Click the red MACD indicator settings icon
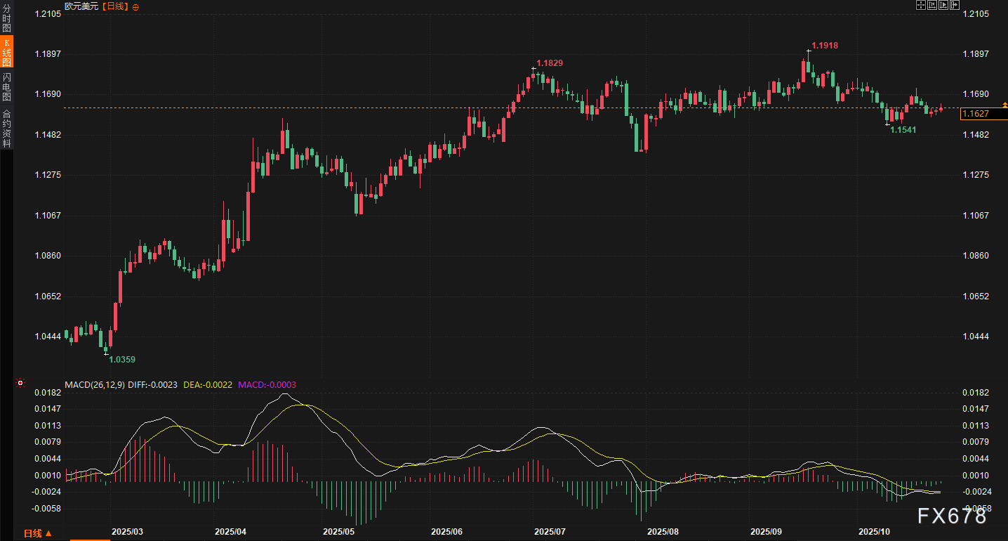Image resolution: width=1008 pixels, height=541 pixels. (x=20, y=384)
